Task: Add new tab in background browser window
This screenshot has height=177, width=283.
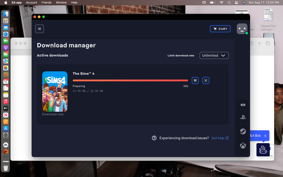Action: point(259,43)
